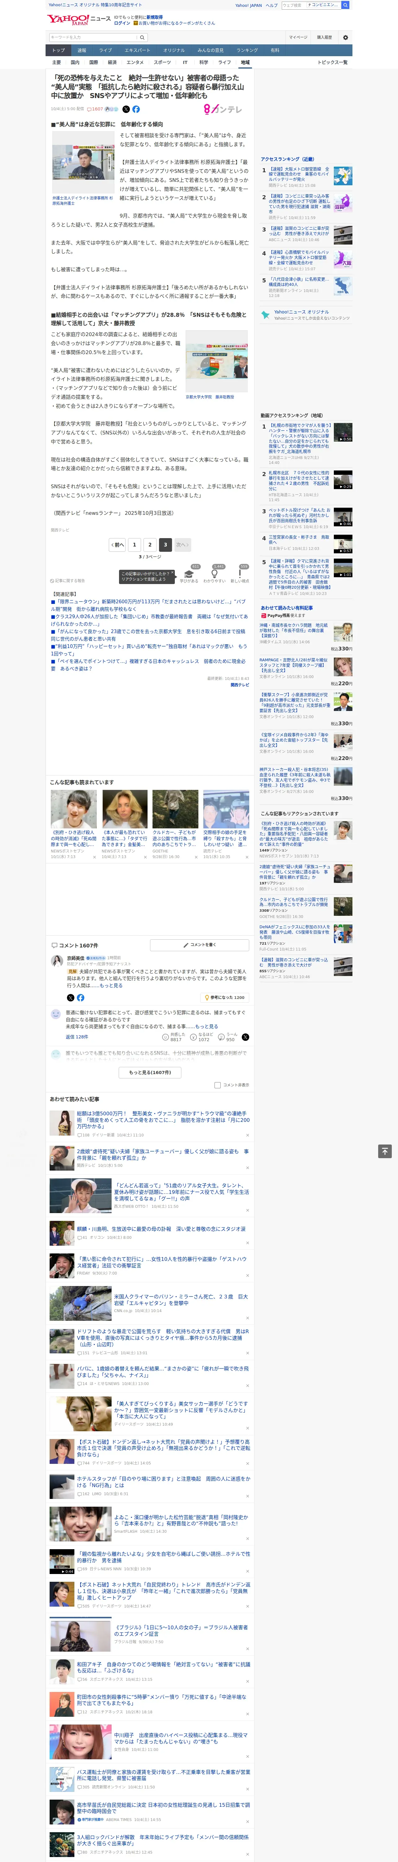The image size is (398, 1862).
Task: Go to previous page with 前へ
Action: click(118, 544)
